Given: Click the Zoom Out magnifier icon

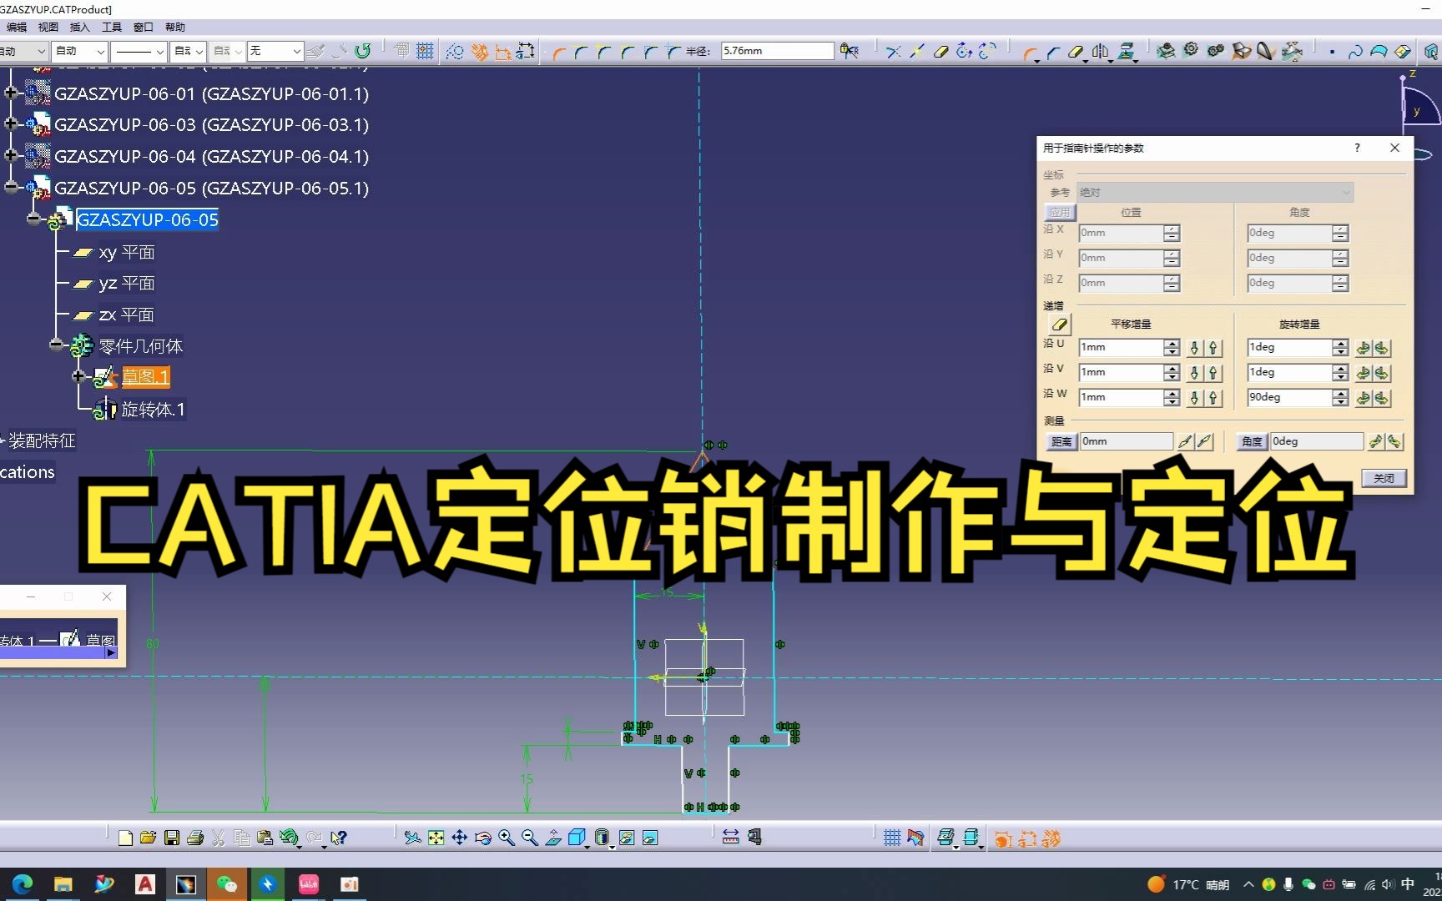Looking at the screenshot, I should [530, 838].
